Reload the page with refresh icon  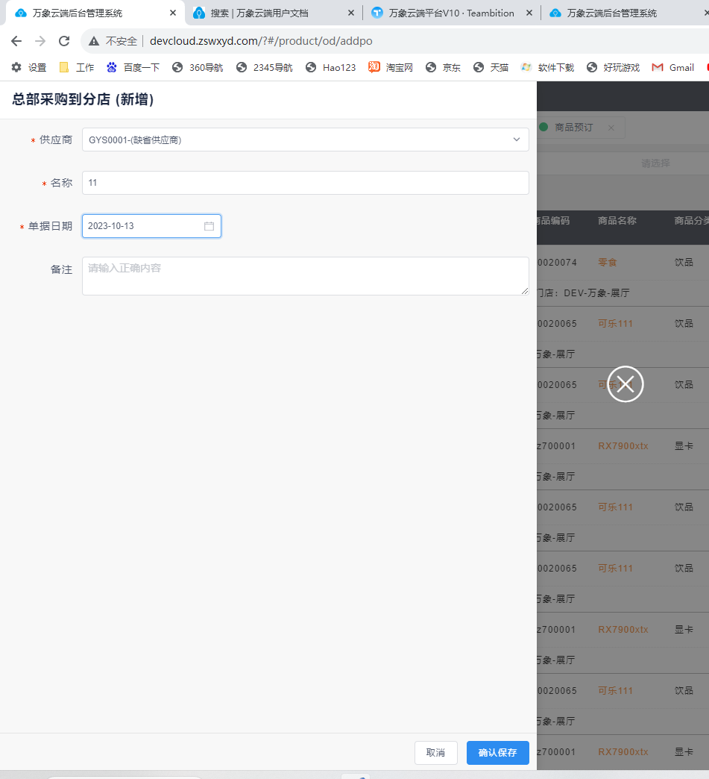[x=64, y=41]
